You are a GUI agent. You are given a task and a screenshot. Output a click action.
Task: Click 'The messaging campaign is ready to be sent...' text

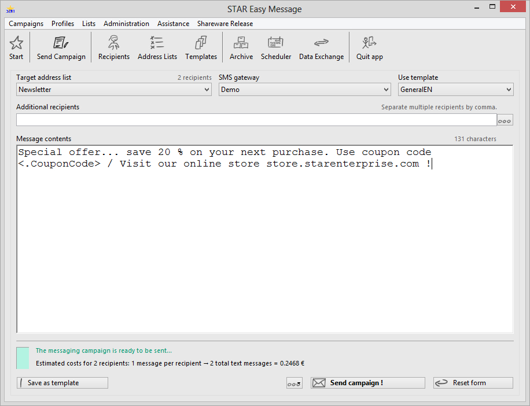104,350
